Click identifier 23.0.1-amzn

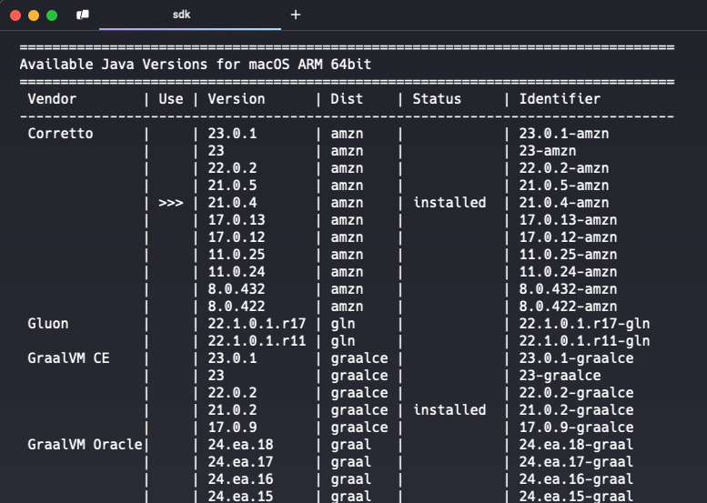[x=563, y=134]
